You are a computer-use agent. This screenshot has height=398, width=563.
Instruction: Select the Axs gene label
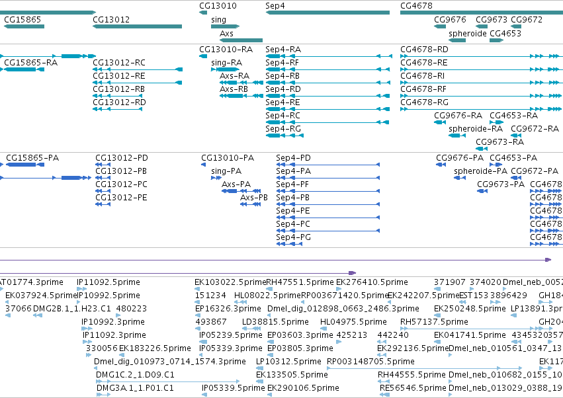coord(226,33)
